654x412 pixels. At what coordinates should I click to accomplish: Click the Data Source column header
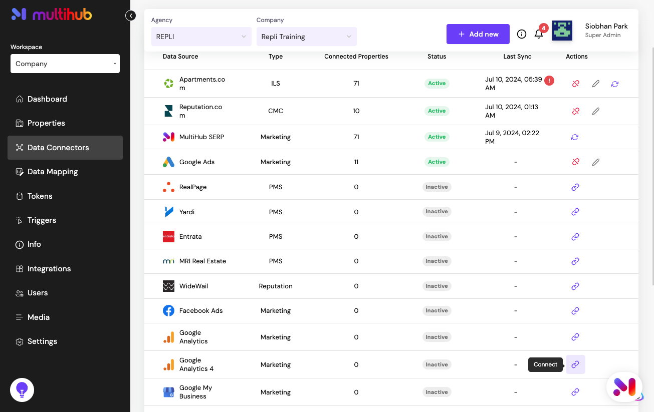180,57
